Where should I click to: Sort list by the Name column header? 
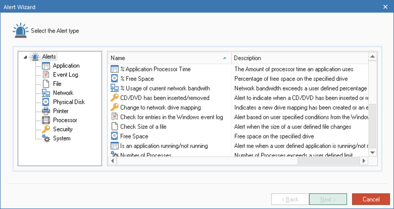169,58
